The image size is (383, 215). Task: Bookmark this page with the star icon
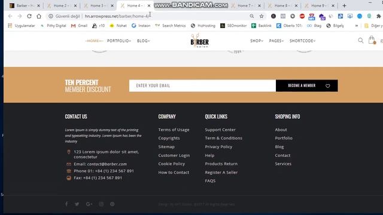click(262, 16)
